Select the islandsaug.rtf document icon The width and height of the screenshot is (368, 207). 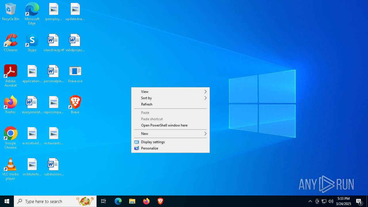53,43
